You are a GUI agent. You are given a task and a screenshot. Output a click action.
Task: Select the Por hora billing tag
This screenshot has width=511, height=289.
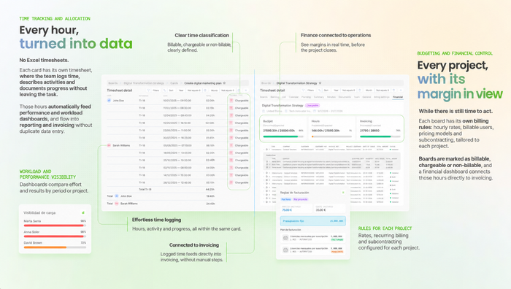click(286, 199)
